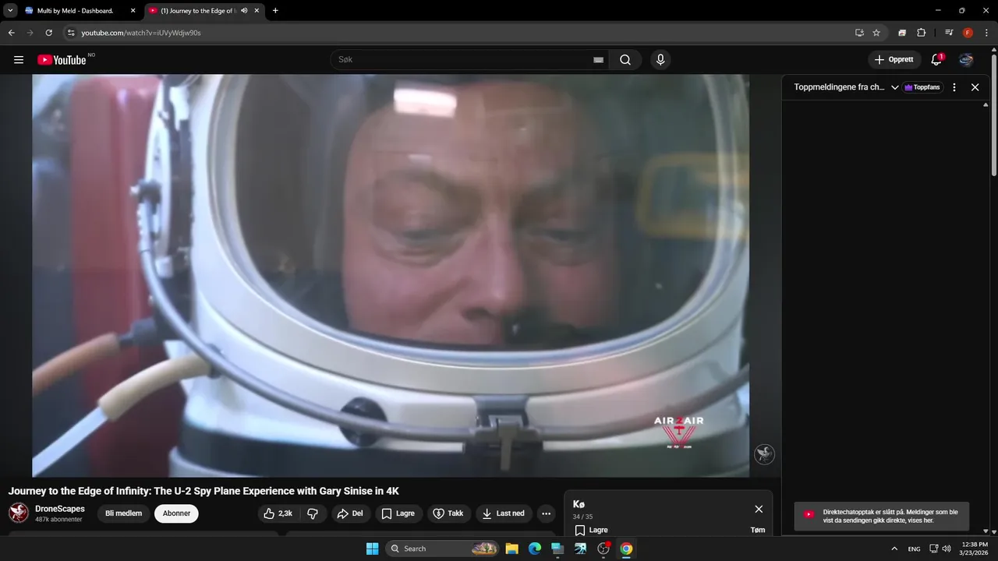Join the channel with Bli medlem
Viewport: 998px width, 561px height.
124,513
